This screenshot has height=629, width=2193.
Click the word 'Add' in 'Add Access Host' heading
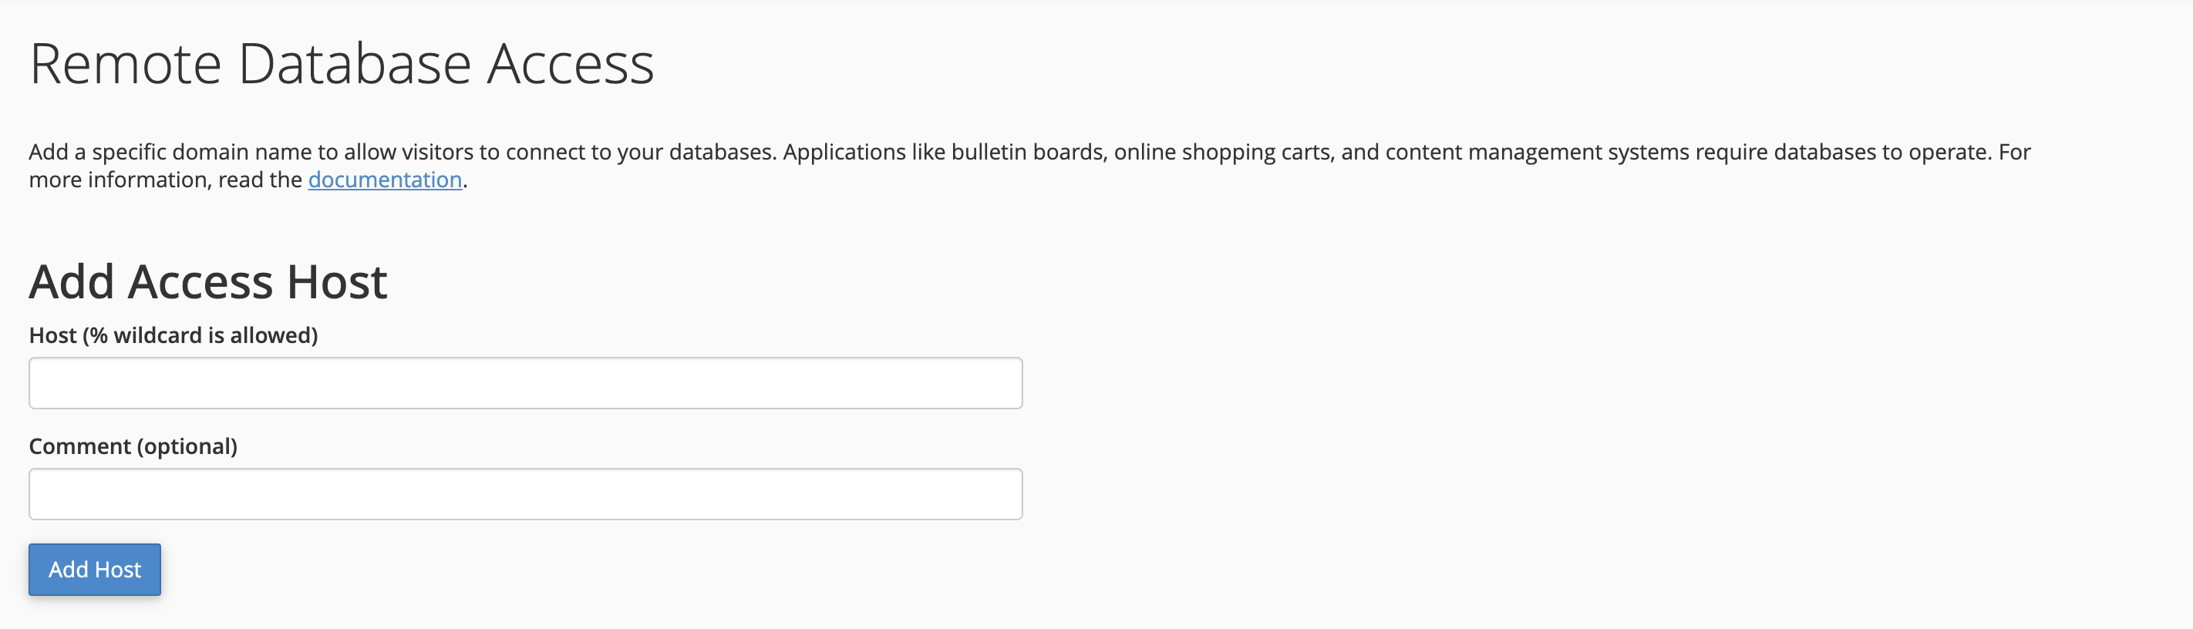(x=72, y=281)
